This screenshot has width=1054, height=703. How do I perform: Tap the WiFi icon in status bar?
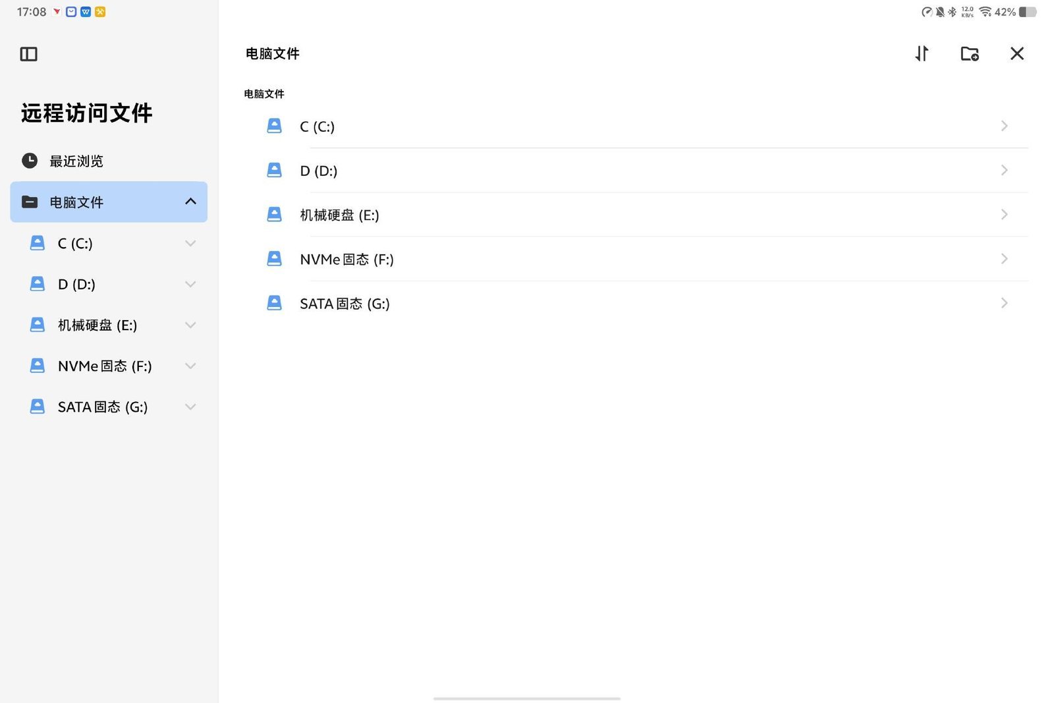(985, 12)
